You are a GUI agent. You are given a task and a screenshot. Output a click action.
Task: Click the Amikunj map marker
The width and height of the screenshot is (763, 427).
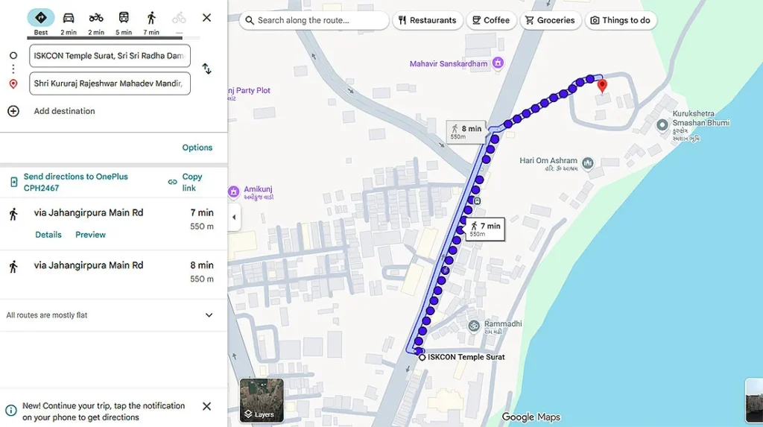click(x=233, y=192)
